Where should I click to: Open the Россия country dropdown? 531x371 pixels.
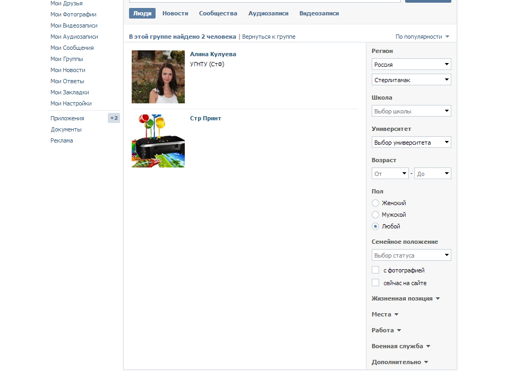(x=411, y=64)
